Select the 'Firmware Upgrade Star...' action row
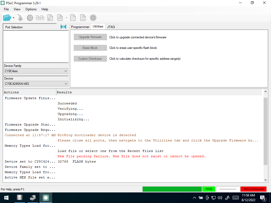Image resolution: width=271 pixels, height=203 pixels. click(x=30, y=125)
